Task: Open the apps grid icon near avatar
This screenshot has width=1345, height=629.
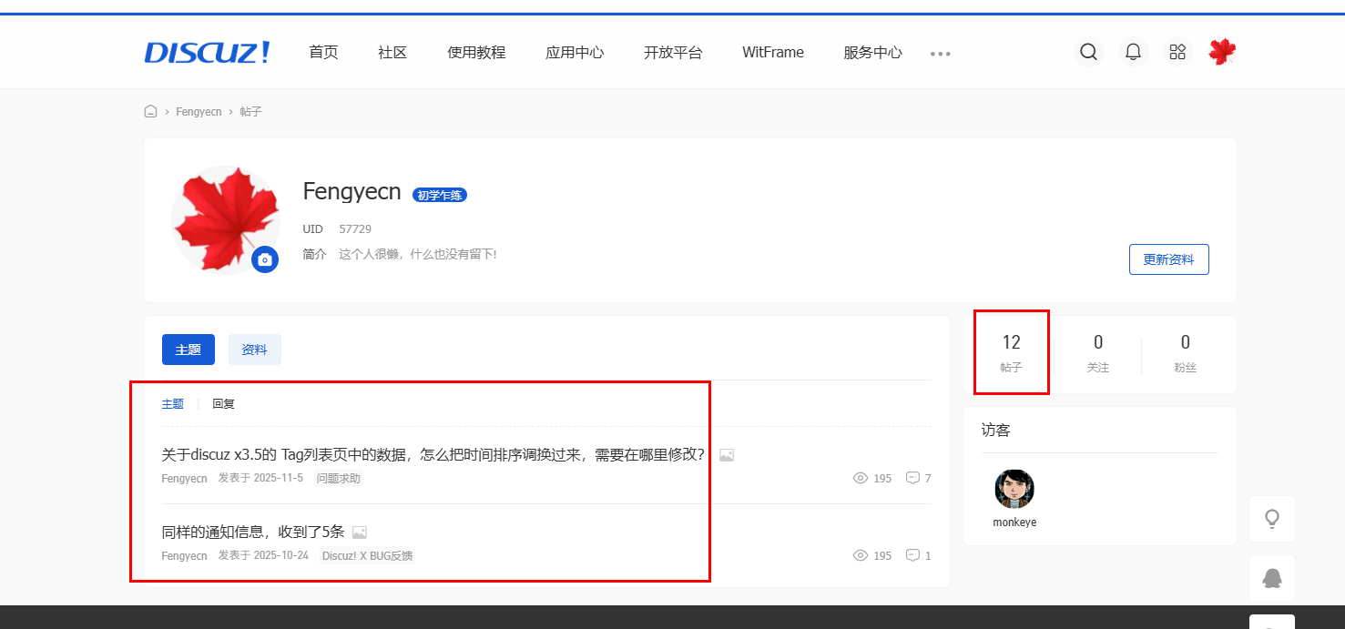Action: click(x=1177, y=52)
